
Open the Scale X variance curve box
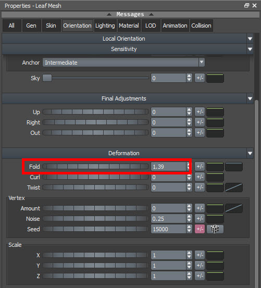[x=215, y=255]
